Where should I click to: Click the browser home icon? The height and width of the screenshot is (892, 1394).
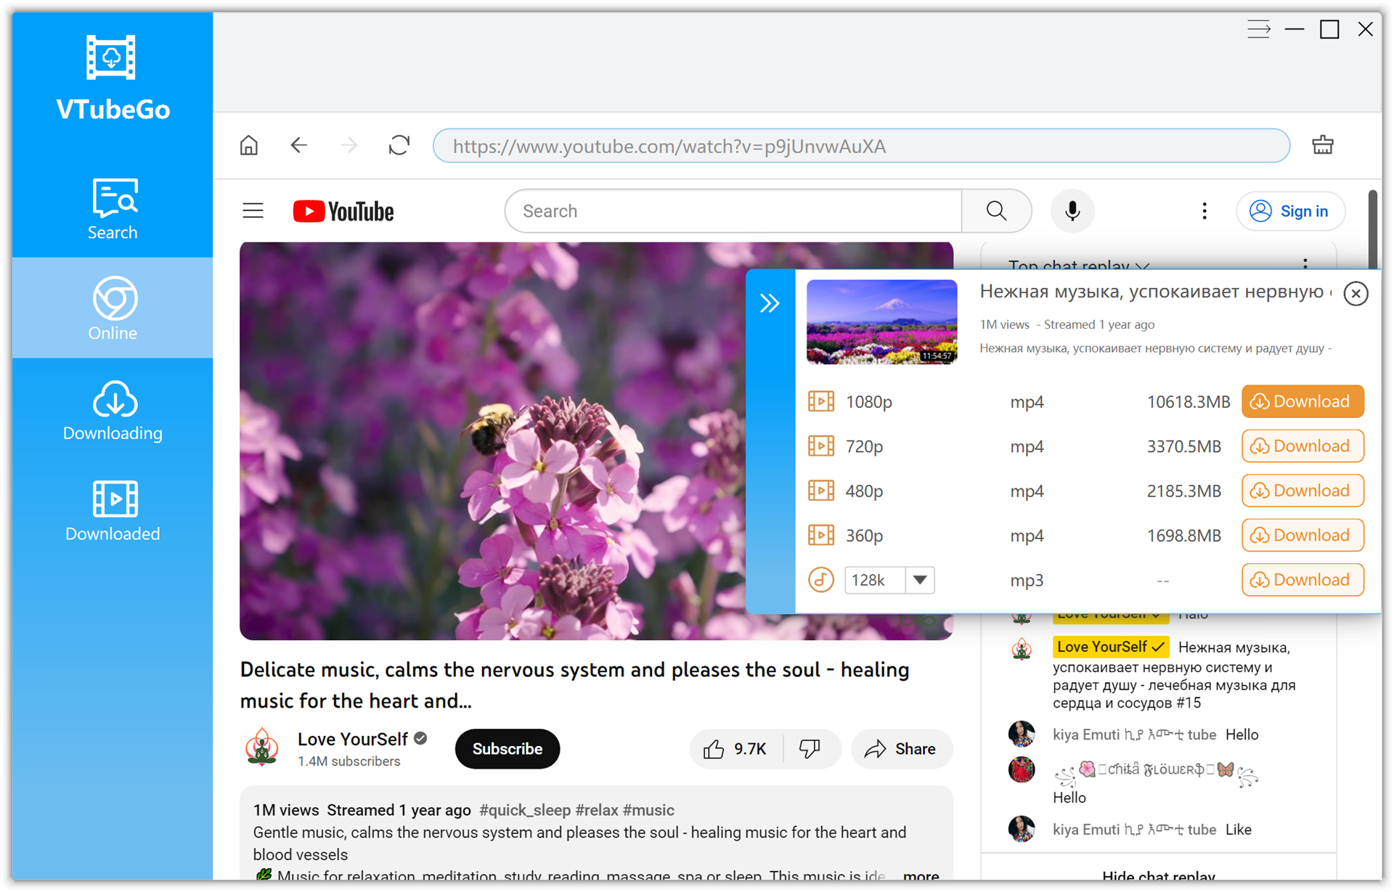pyautogui.click(x=249, y=146)
